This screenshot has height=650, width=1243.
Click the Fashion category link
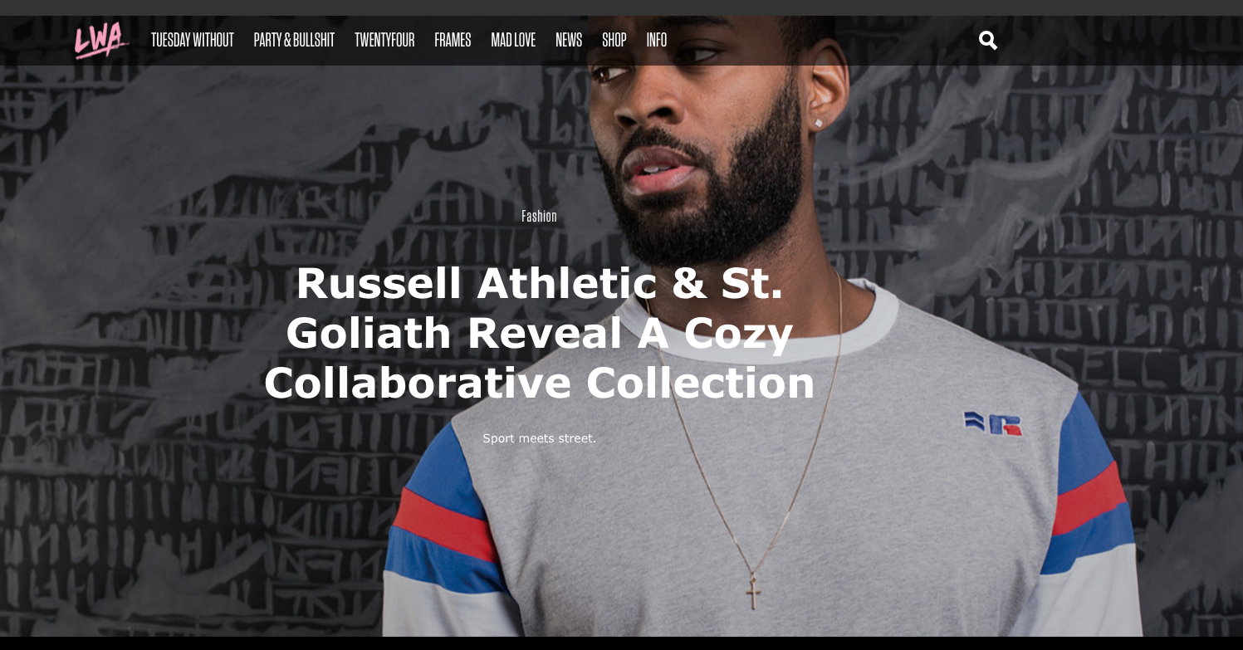pyautogui.click(x=539, y=216)
